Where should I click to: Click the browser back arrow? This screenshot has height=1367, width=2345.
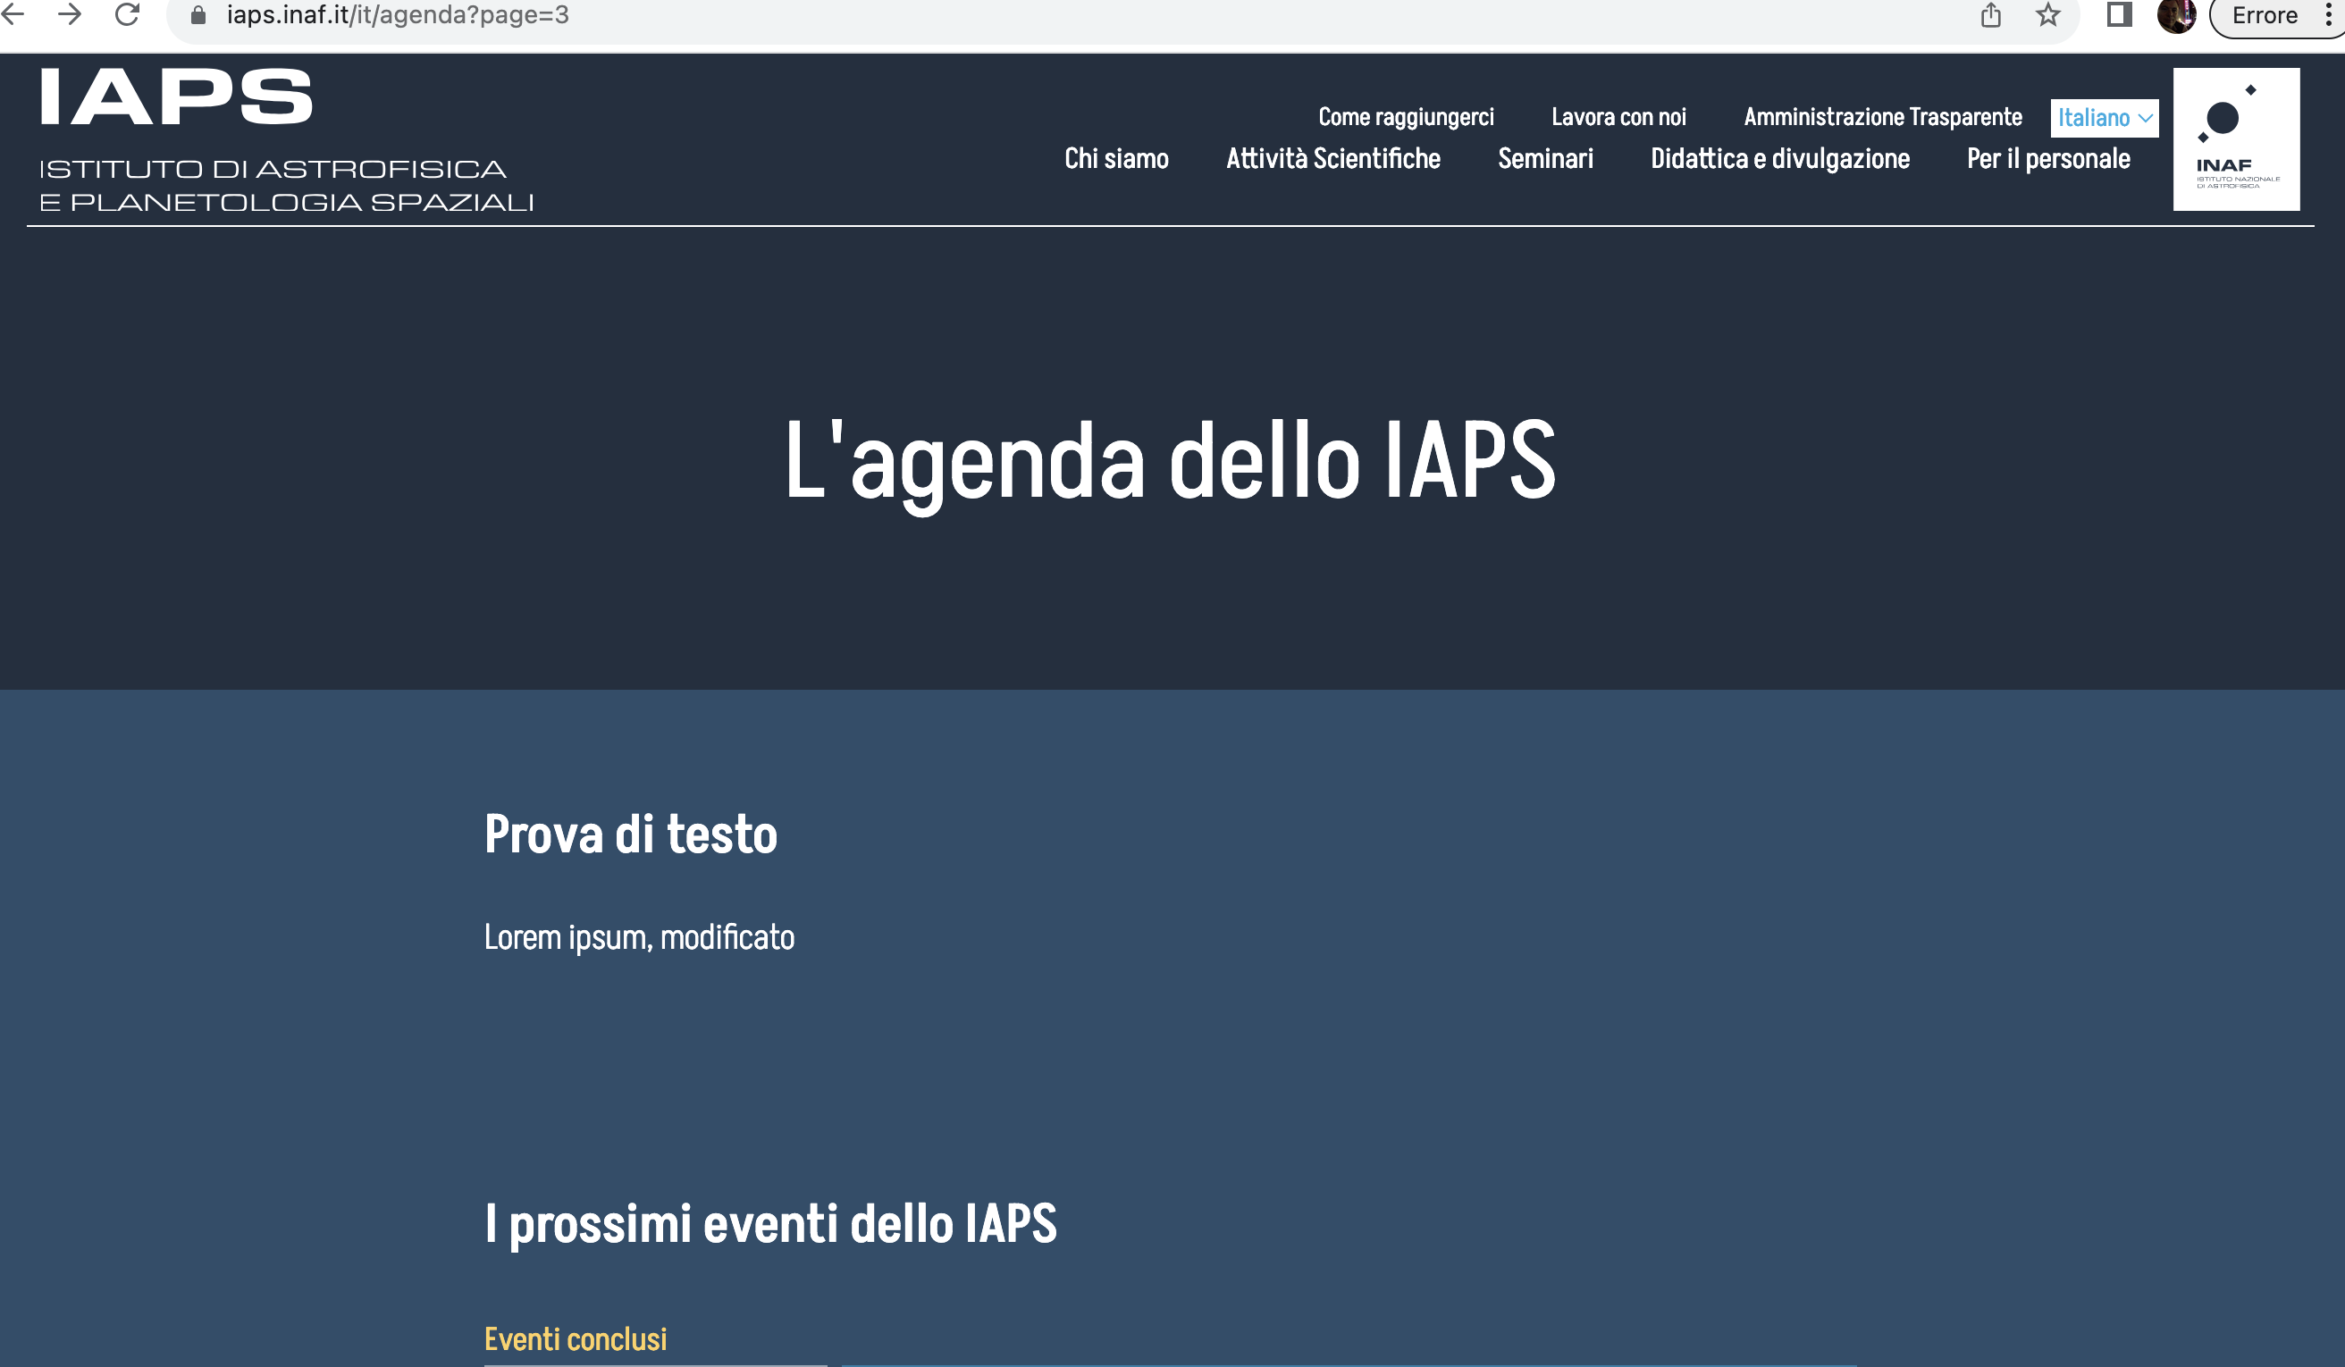13,14
